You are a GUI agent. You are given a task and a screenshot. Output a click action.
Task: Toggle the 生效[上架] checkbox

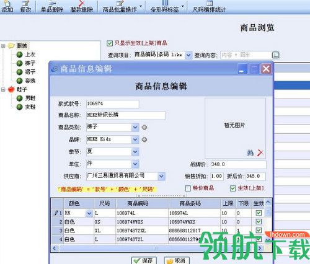pyautogui.click(x=232, y=188)
